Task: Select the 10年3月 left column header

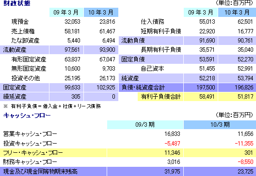Action: [x=101, y=13]
